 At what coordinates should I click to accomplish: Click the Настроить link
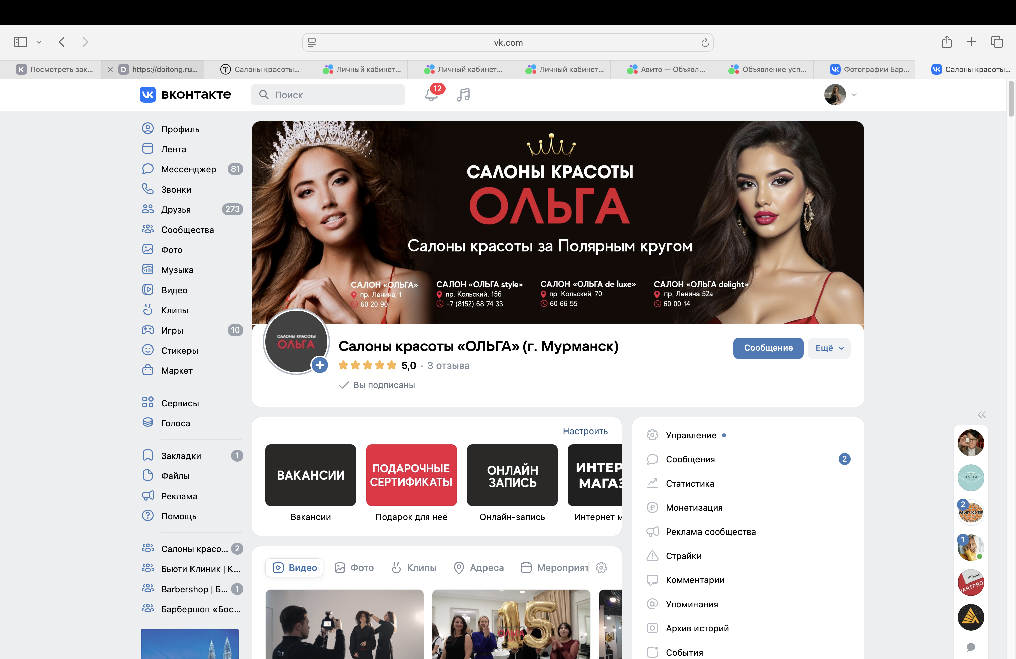585,431
